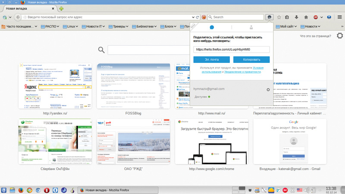Switch to the contacts tab in Hello panel
This screenshot has height=194, width=345.
coord(251,27)
